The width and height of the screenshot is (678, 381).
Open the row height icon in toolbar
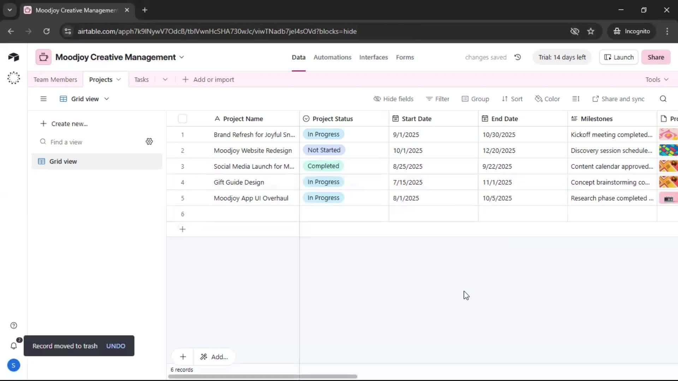576,99
